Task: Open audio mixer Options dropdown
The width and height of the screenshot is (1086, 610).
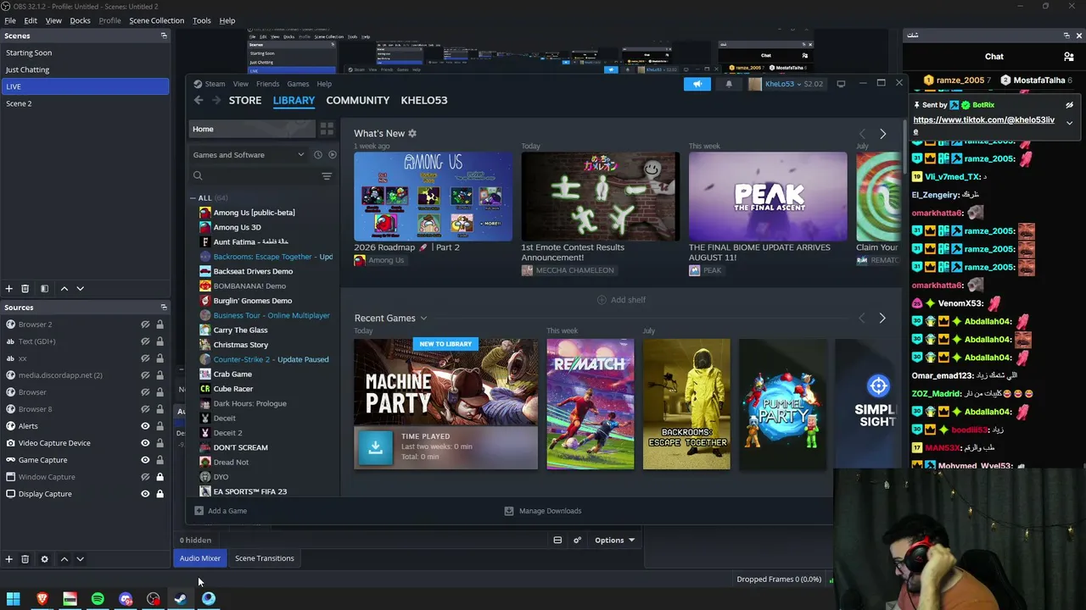Action: pyautogui.click(x=614, y=541)
